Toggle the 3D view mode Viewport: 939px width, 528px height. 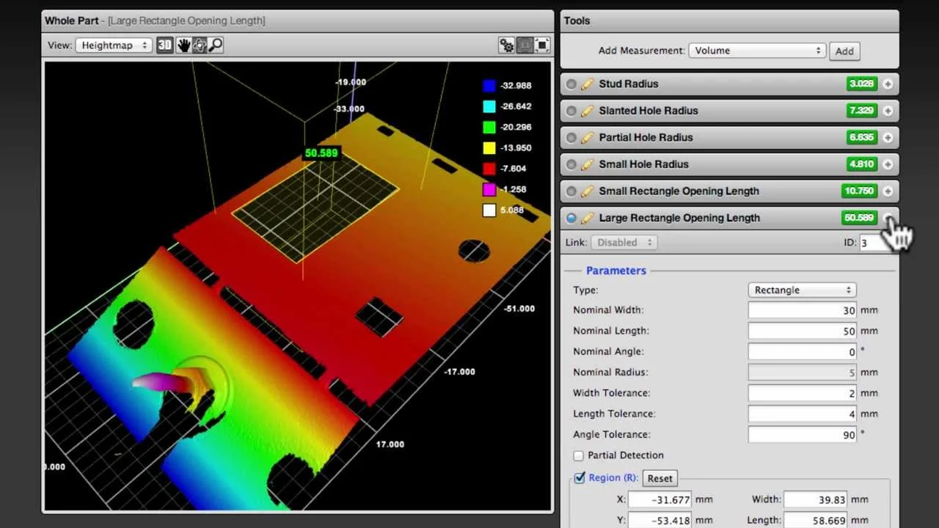[x=164, y=45]
